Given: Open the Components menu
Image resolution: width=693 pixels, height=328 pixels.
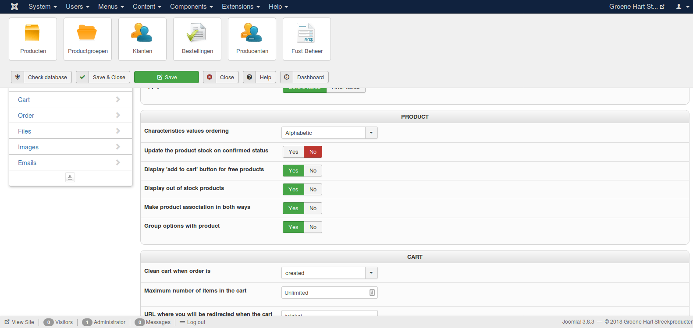Looking at the screenshot, I should (192, 7).
